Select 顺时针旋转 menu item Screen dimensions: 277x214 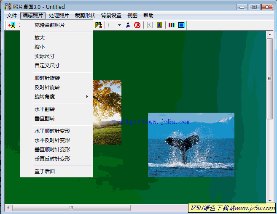point(56,78)
